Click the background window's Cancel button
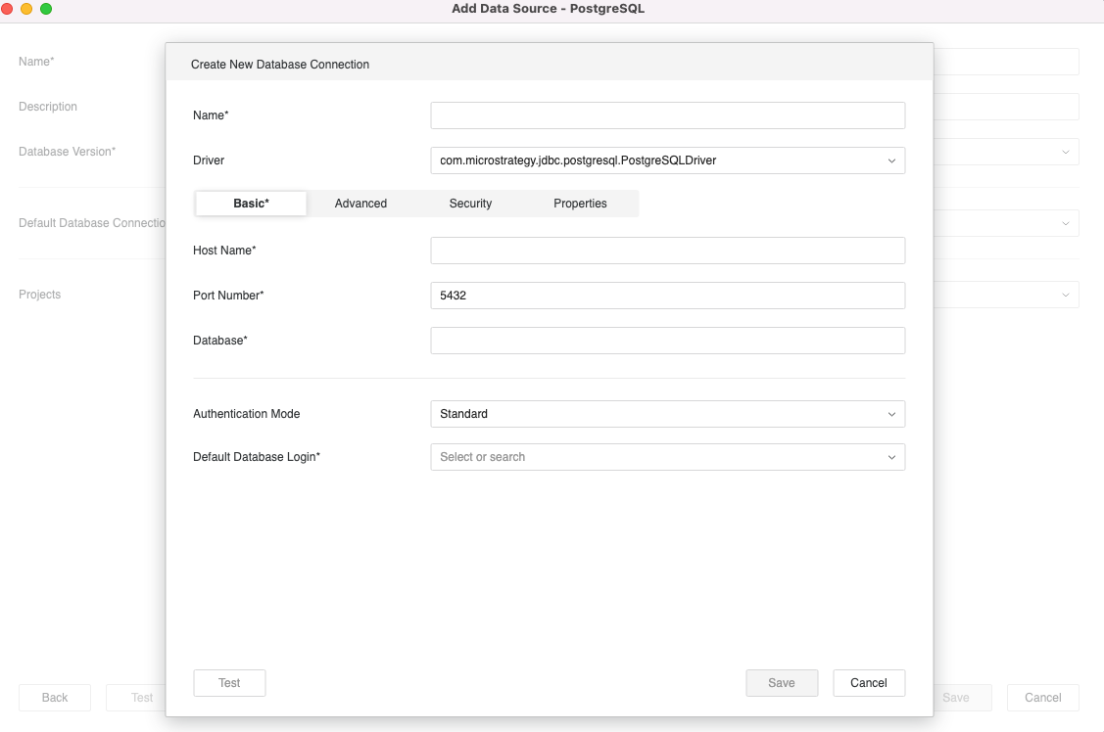This screenshot has width=1104, height=732. (1042, 698)
